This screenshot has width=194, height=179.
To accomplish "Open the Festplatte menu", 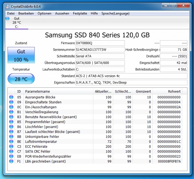I will pos(80,13).
